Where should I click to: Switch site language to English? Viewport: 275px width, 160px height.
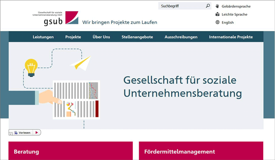pyautogui.click(x=227, y=22)
